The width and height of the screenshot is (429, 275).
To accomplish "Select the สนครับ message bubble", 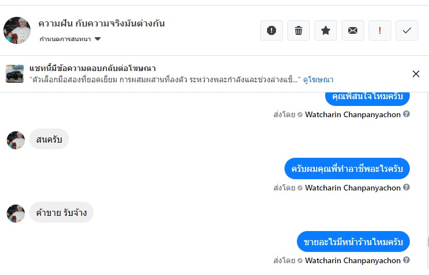I will 49,139.
